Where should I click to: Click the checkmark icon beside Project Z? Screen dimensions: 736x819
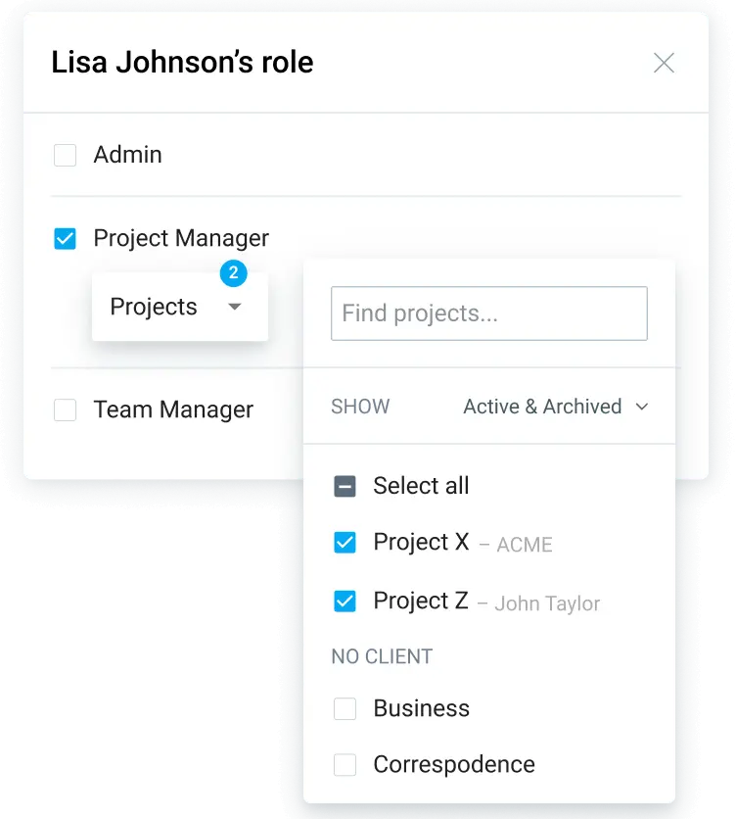point(345,601)
